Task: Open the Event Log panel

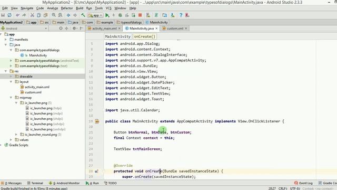Action: click(303, 183)
